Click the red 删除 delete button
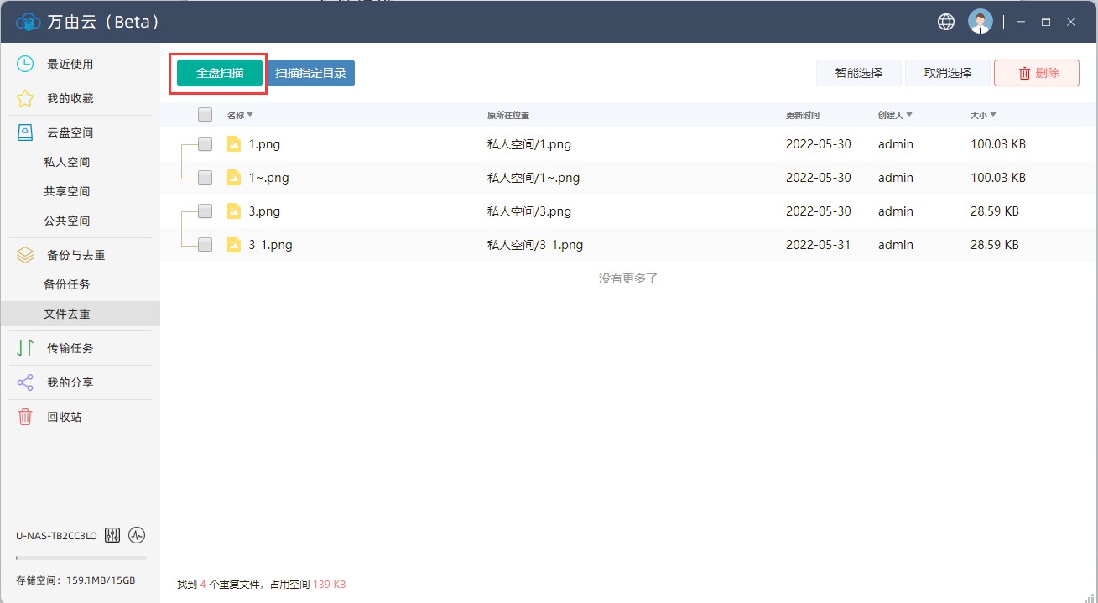Viewport: 1098px width, 603px height. pos(1037,73)
